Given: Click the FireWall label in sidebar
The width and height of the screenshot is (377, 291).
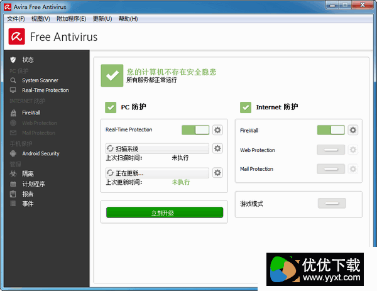Looking at the screenshot, I should click(31, 113).
